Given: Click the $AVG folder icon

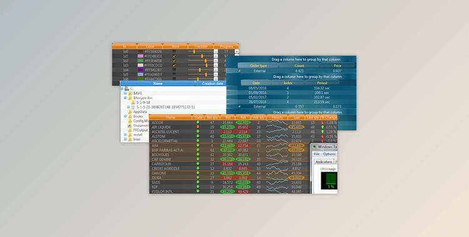Looking at the screenshot, I should (130, 93).
